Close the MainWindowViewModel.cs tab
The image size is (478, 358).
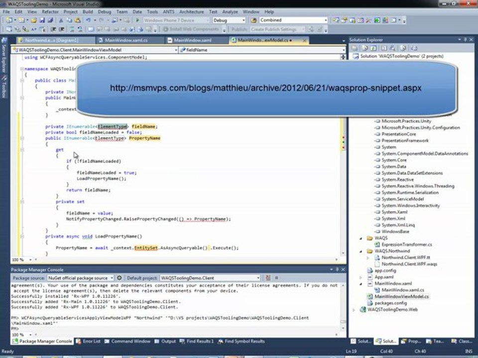304,40
